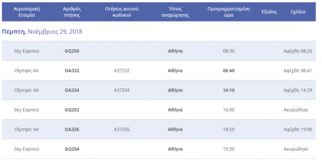Open flight OA336 entry
The width and height of the screenshot is (322, 165).
(x=72, y=130)
